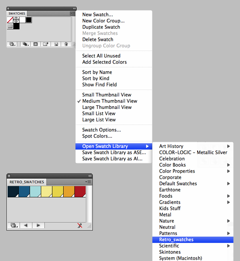Open Kids Stuff swatch library
This screenshot has width=240, height=261.
[x=193, y=209]
